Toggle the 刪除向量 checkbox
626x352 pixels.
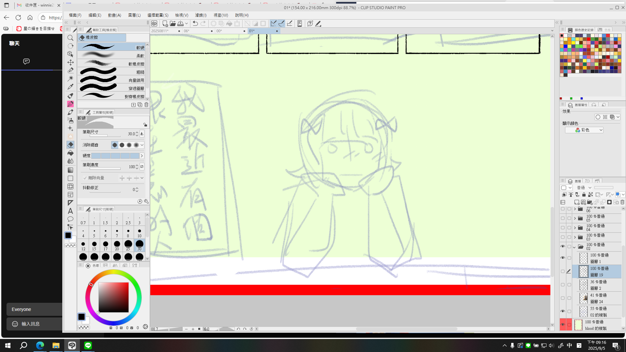coord(85,178)
